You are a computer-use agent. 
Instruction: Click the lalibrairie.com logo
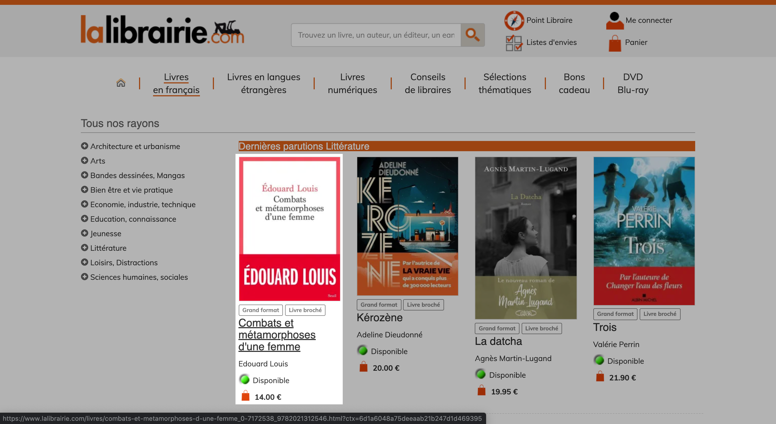pyautogui.click(x=162, y=30)
